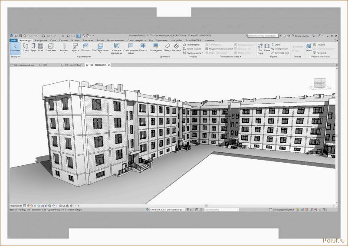Click the Линия модели tool
Screen dimensions: 348x246
click(x=192, y=49)
